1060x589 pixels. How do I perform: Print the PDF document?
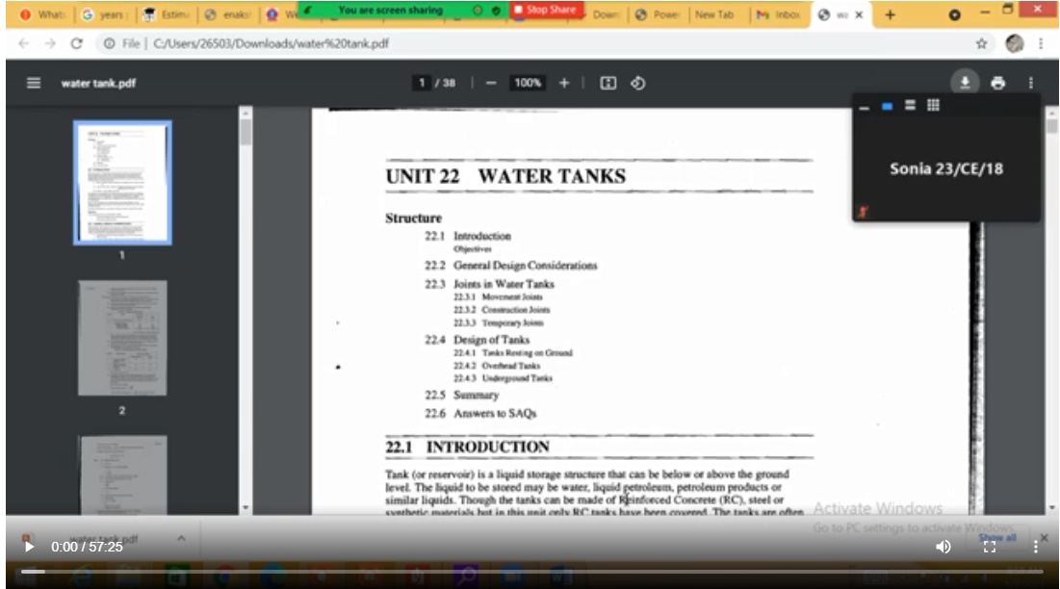click(997, 83)
